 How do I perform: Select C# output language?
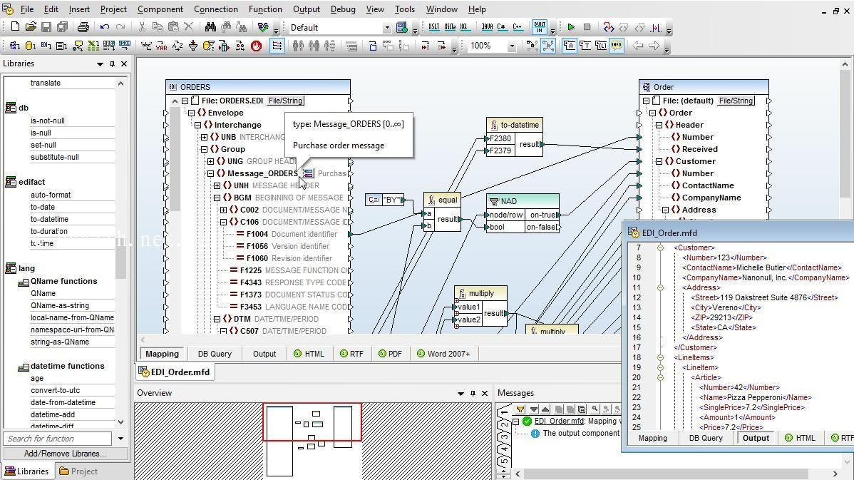click(x=502, y=26)
